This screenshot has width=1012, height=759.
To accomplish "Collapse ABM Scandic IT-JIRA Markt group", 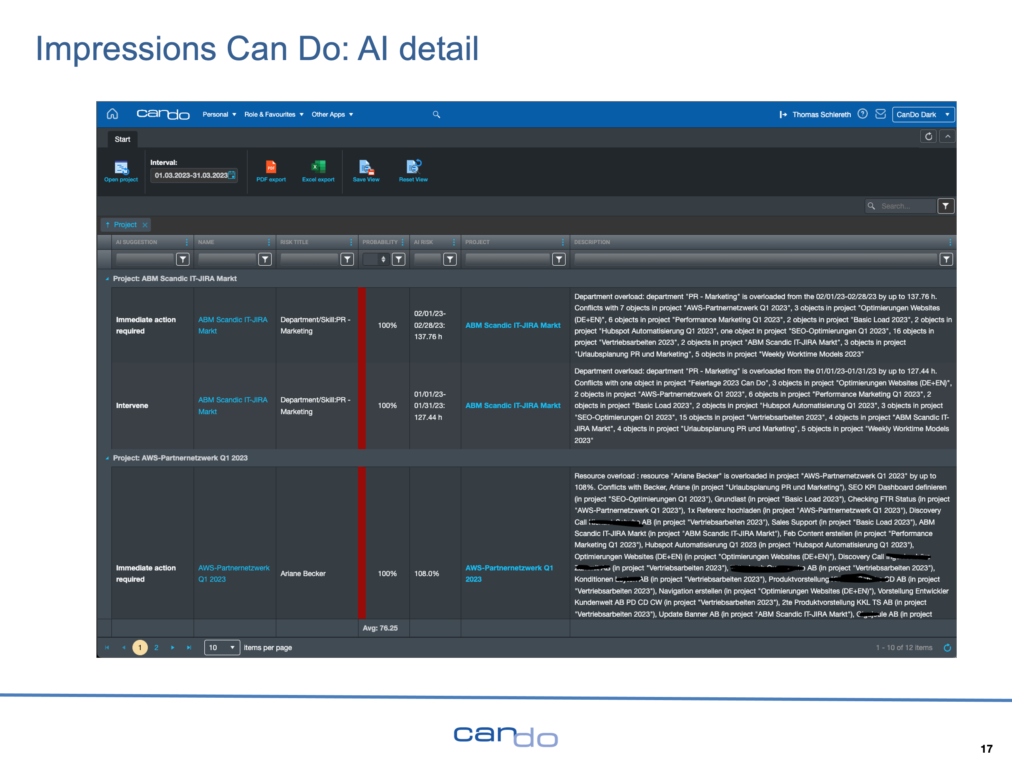I will point(108,279).
